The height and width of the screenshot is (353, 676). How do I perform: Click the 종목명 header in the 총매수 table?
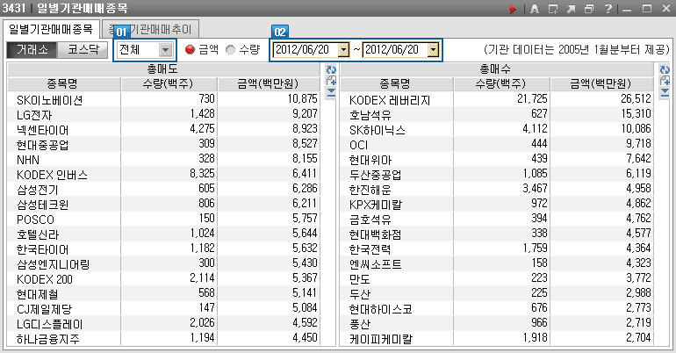tap(396, 83)
